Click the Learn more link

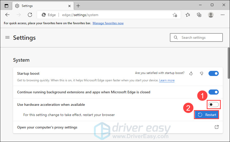coord(167,80)
